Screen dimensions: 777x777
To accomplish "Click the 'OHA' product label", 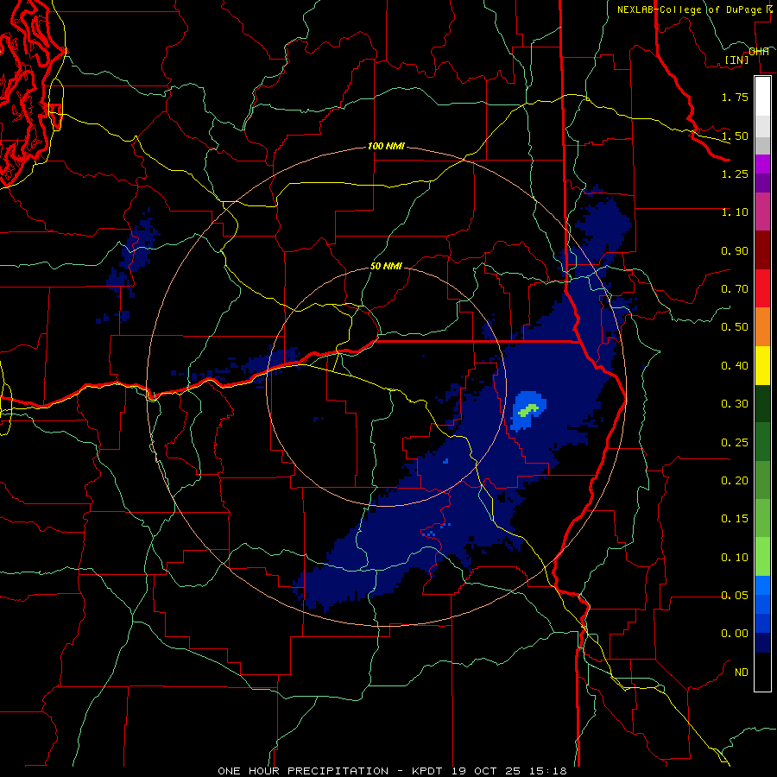I will click(x=759, y=52).
